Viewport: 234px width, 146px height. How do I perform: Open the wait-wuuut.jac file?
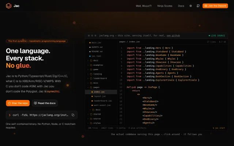pyautogui.click(x=102, y=105)
